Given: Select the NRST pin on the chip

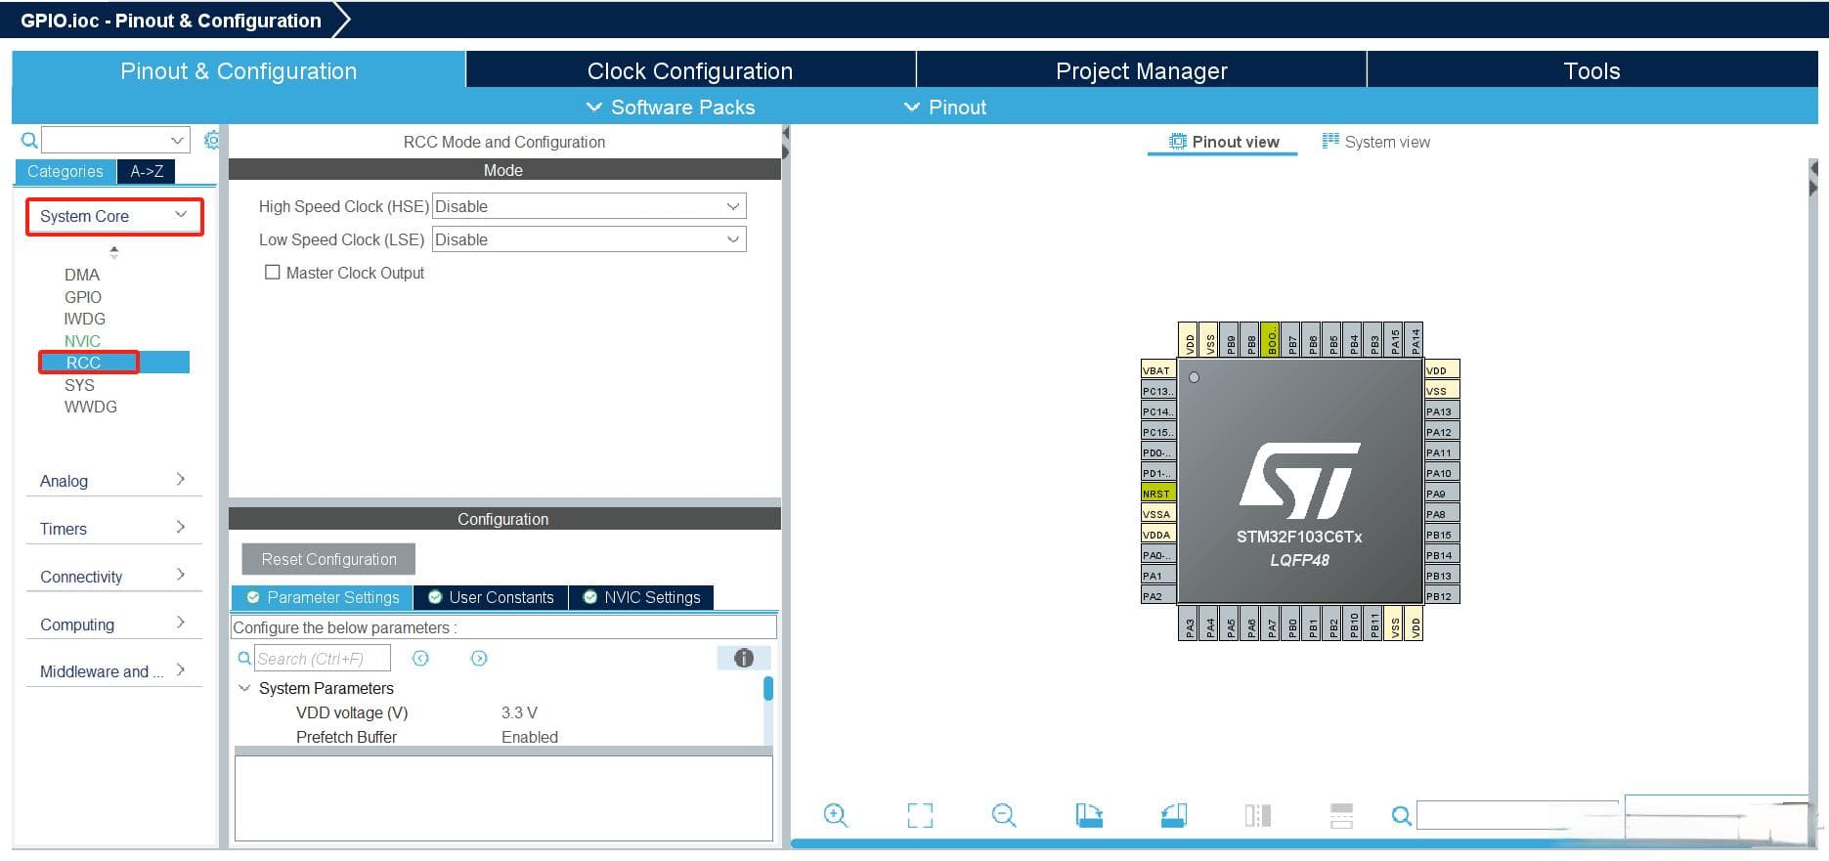Looking at the screenshot, I should pyautogui.click(x=1158, y=494).
